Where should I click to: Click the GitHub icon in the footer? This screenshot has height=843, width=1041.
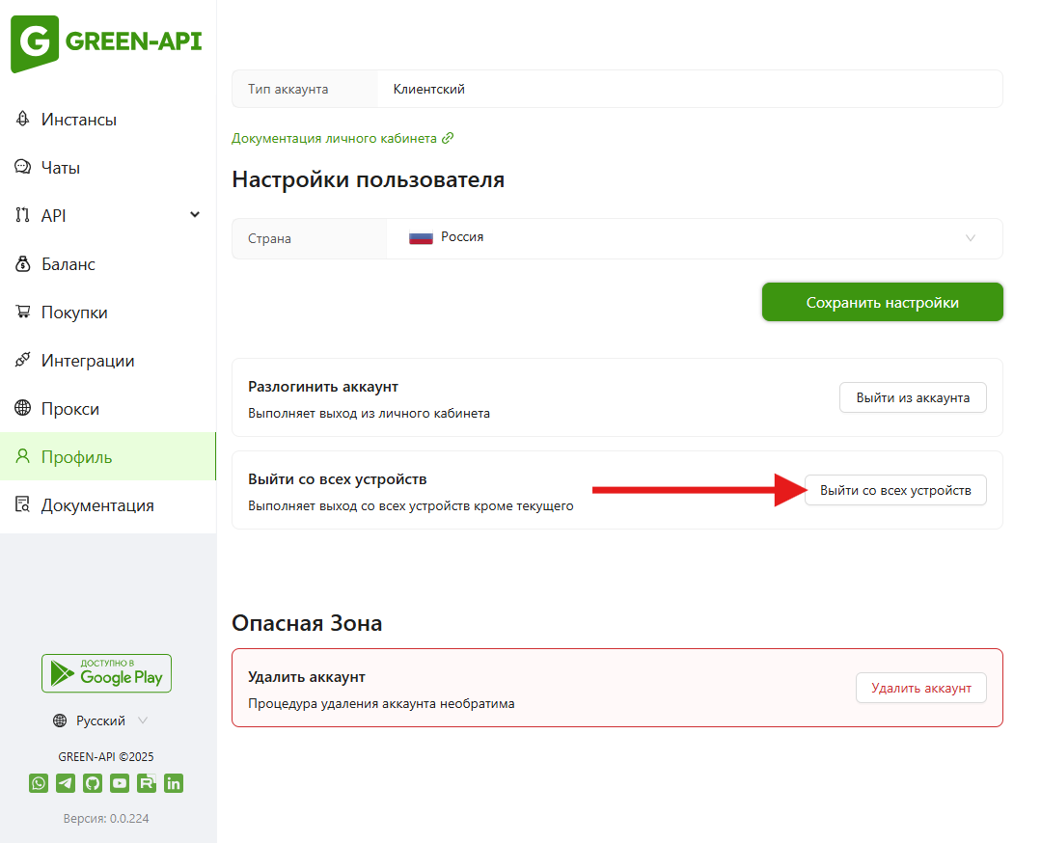(x=93, y=783)
